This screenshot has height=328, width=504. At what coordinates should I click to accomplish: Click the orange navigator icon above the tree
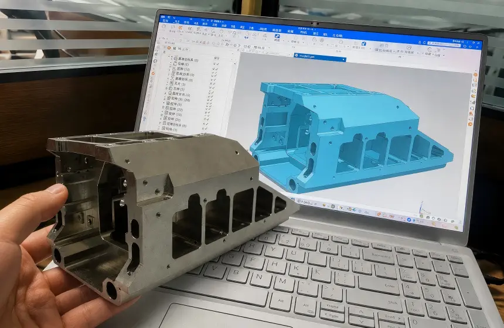coord(169,48)
